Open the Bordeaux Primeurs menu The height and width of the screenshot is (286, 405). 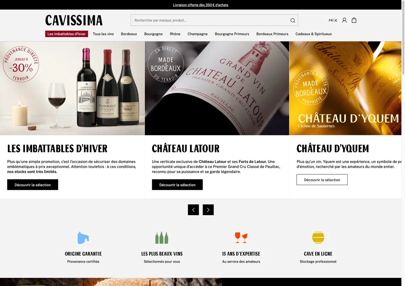pyautogui.click(x=272, y=34)
